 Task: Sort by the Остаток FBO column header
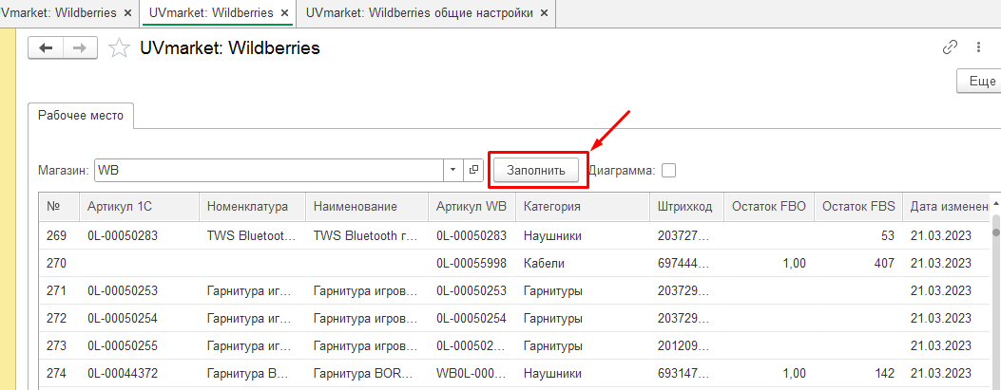(769, 207)
